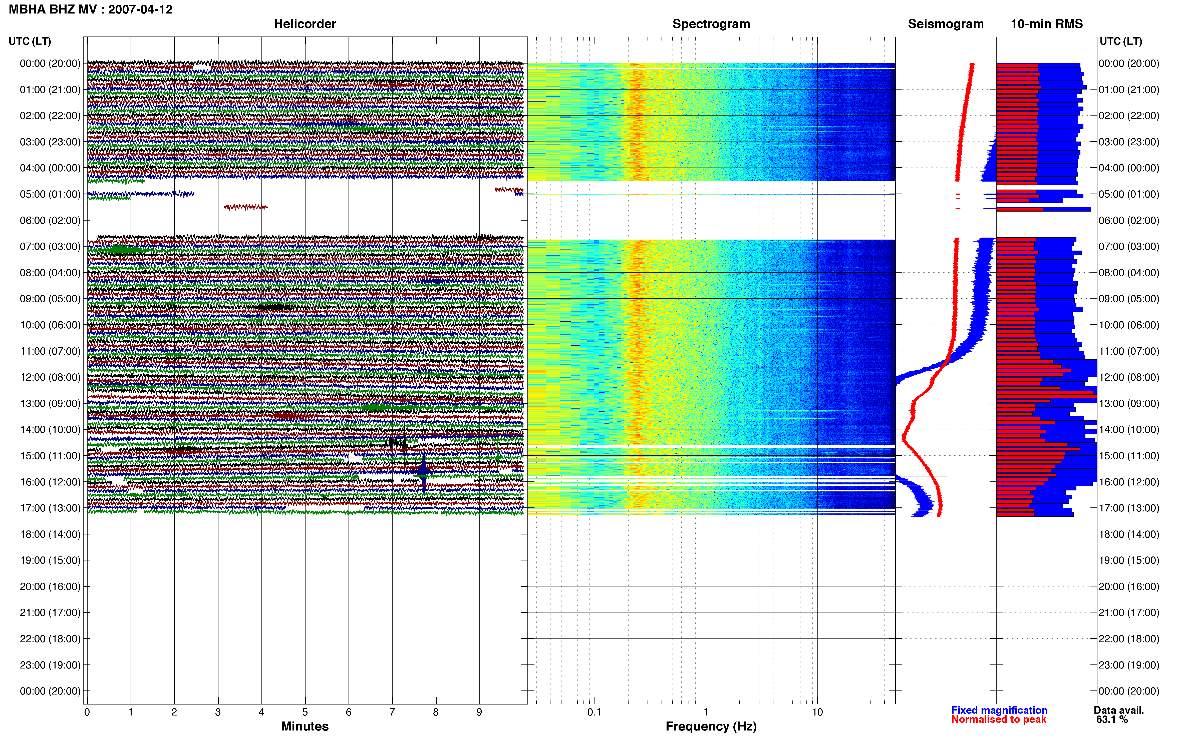
Task: Click the 'Fixed magnification' legend entry
Action: 999,710
